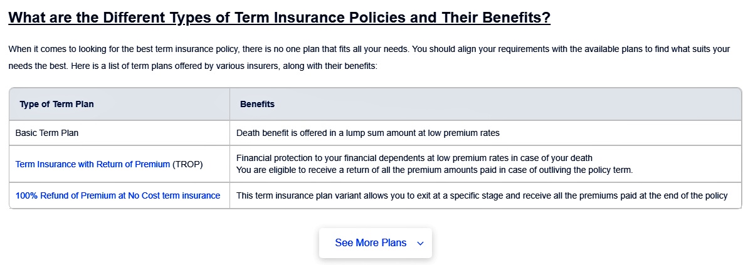Expand plans using the down chevron icon
Viewport: 748px width, 265px height.
click(x=420, y=244)
